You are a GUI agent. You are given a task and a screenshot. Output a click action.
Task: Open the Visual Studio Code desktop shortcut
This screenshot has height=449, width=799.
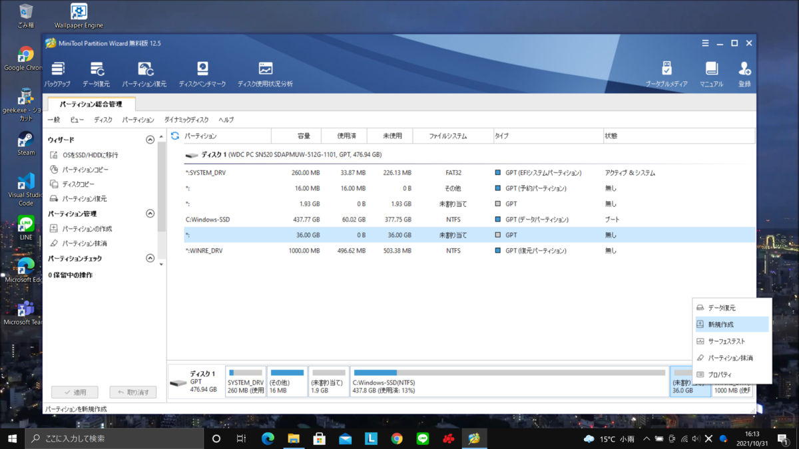tap(26, 190)
